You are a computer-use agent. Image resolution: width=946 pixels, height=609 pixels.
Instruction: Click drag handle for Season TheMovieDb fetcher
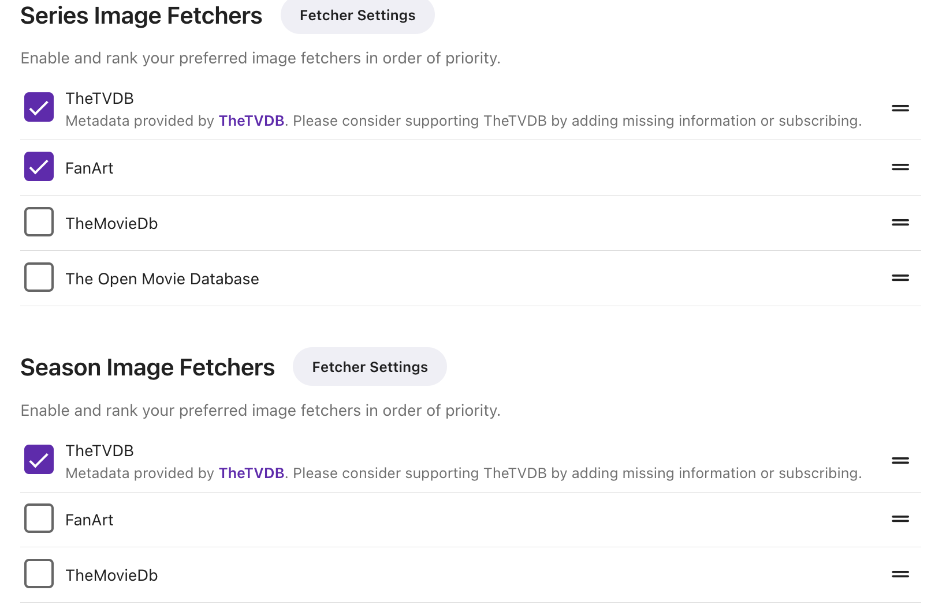click(x=900, y=574)
